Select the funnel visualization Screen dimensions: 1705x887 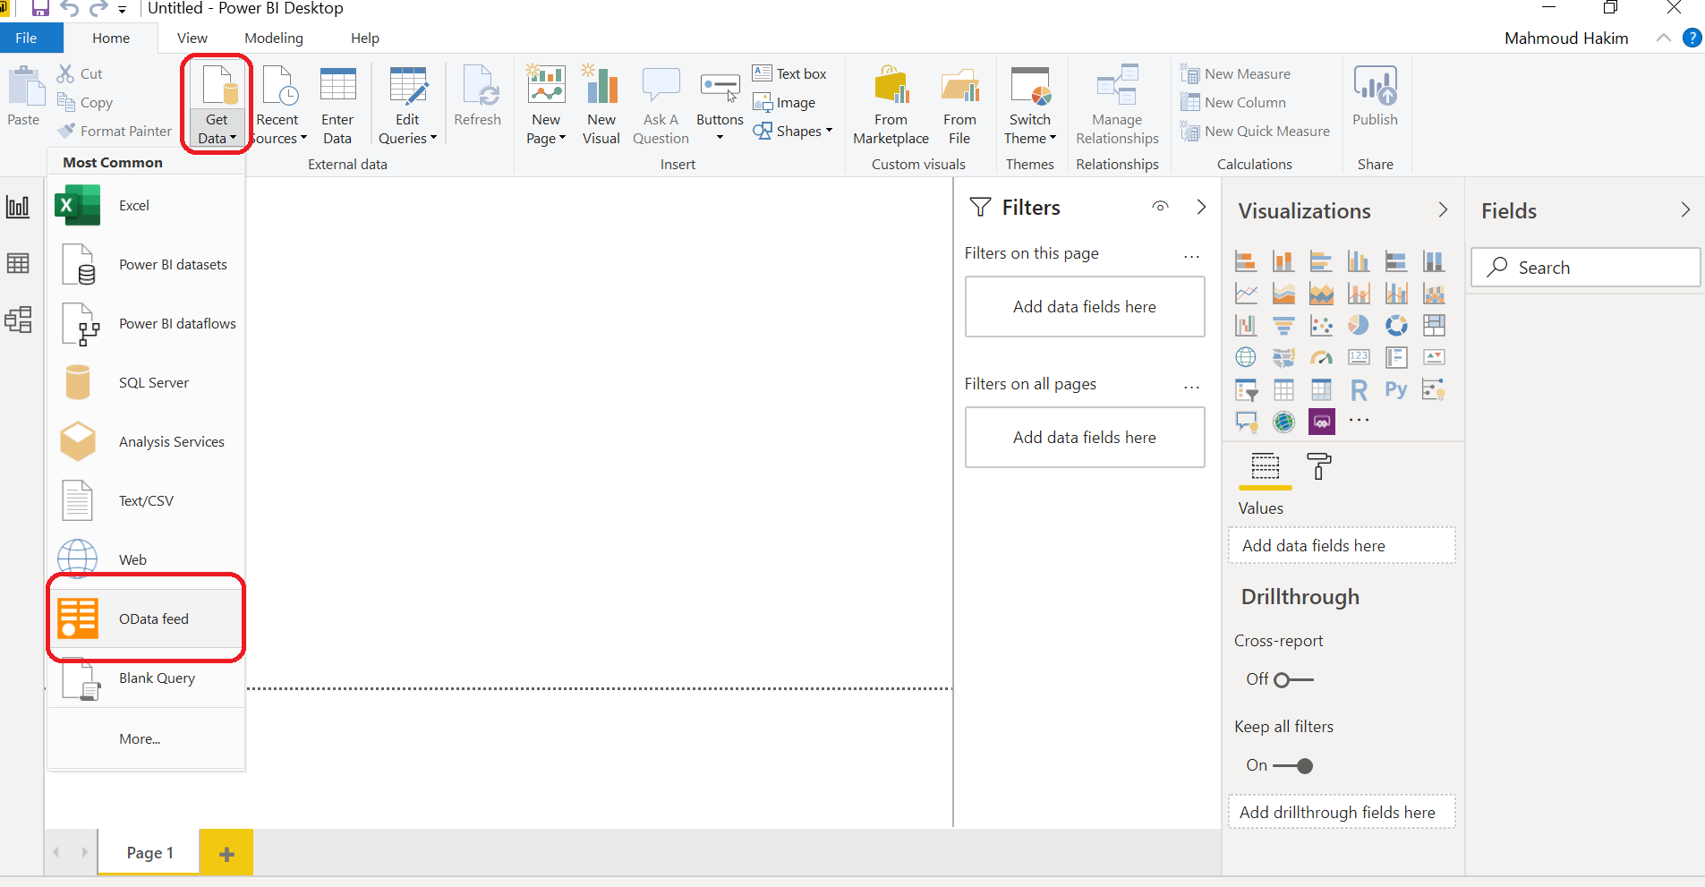click(x=1283, y=325)
